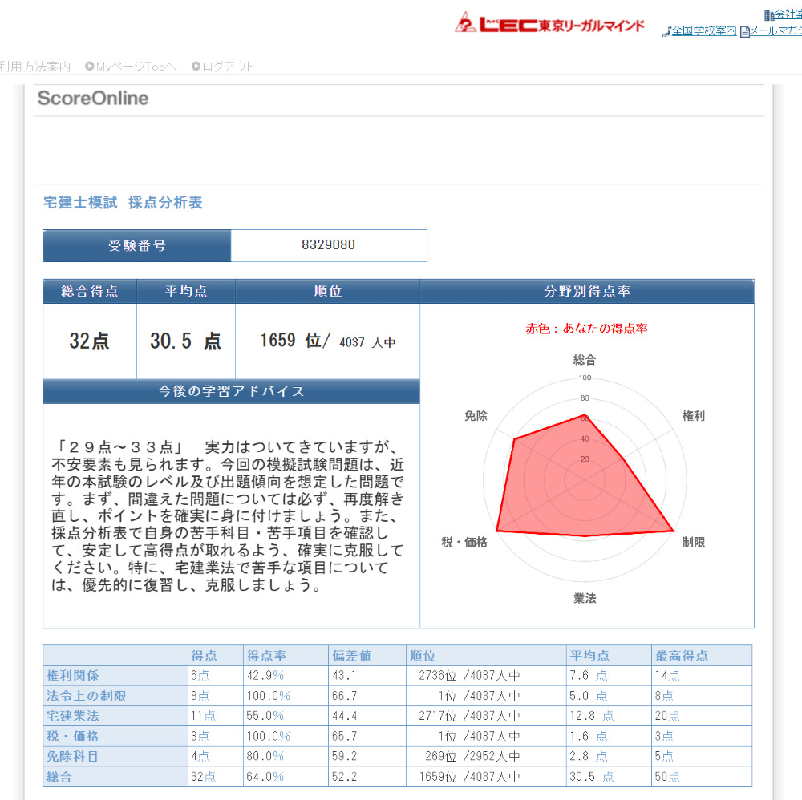Click the 免除科目 row label
The width and height of the screenshot is (802, 800).
(73, 756)
